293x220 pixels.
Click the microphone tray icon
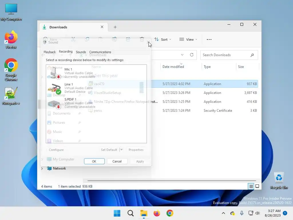pos(241,213)
